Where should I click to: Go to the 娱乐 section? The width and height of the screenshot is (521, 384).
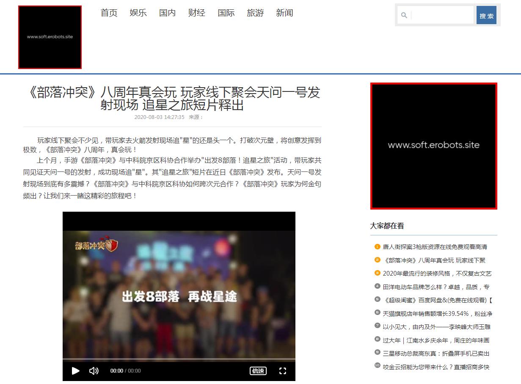point(138,13)
